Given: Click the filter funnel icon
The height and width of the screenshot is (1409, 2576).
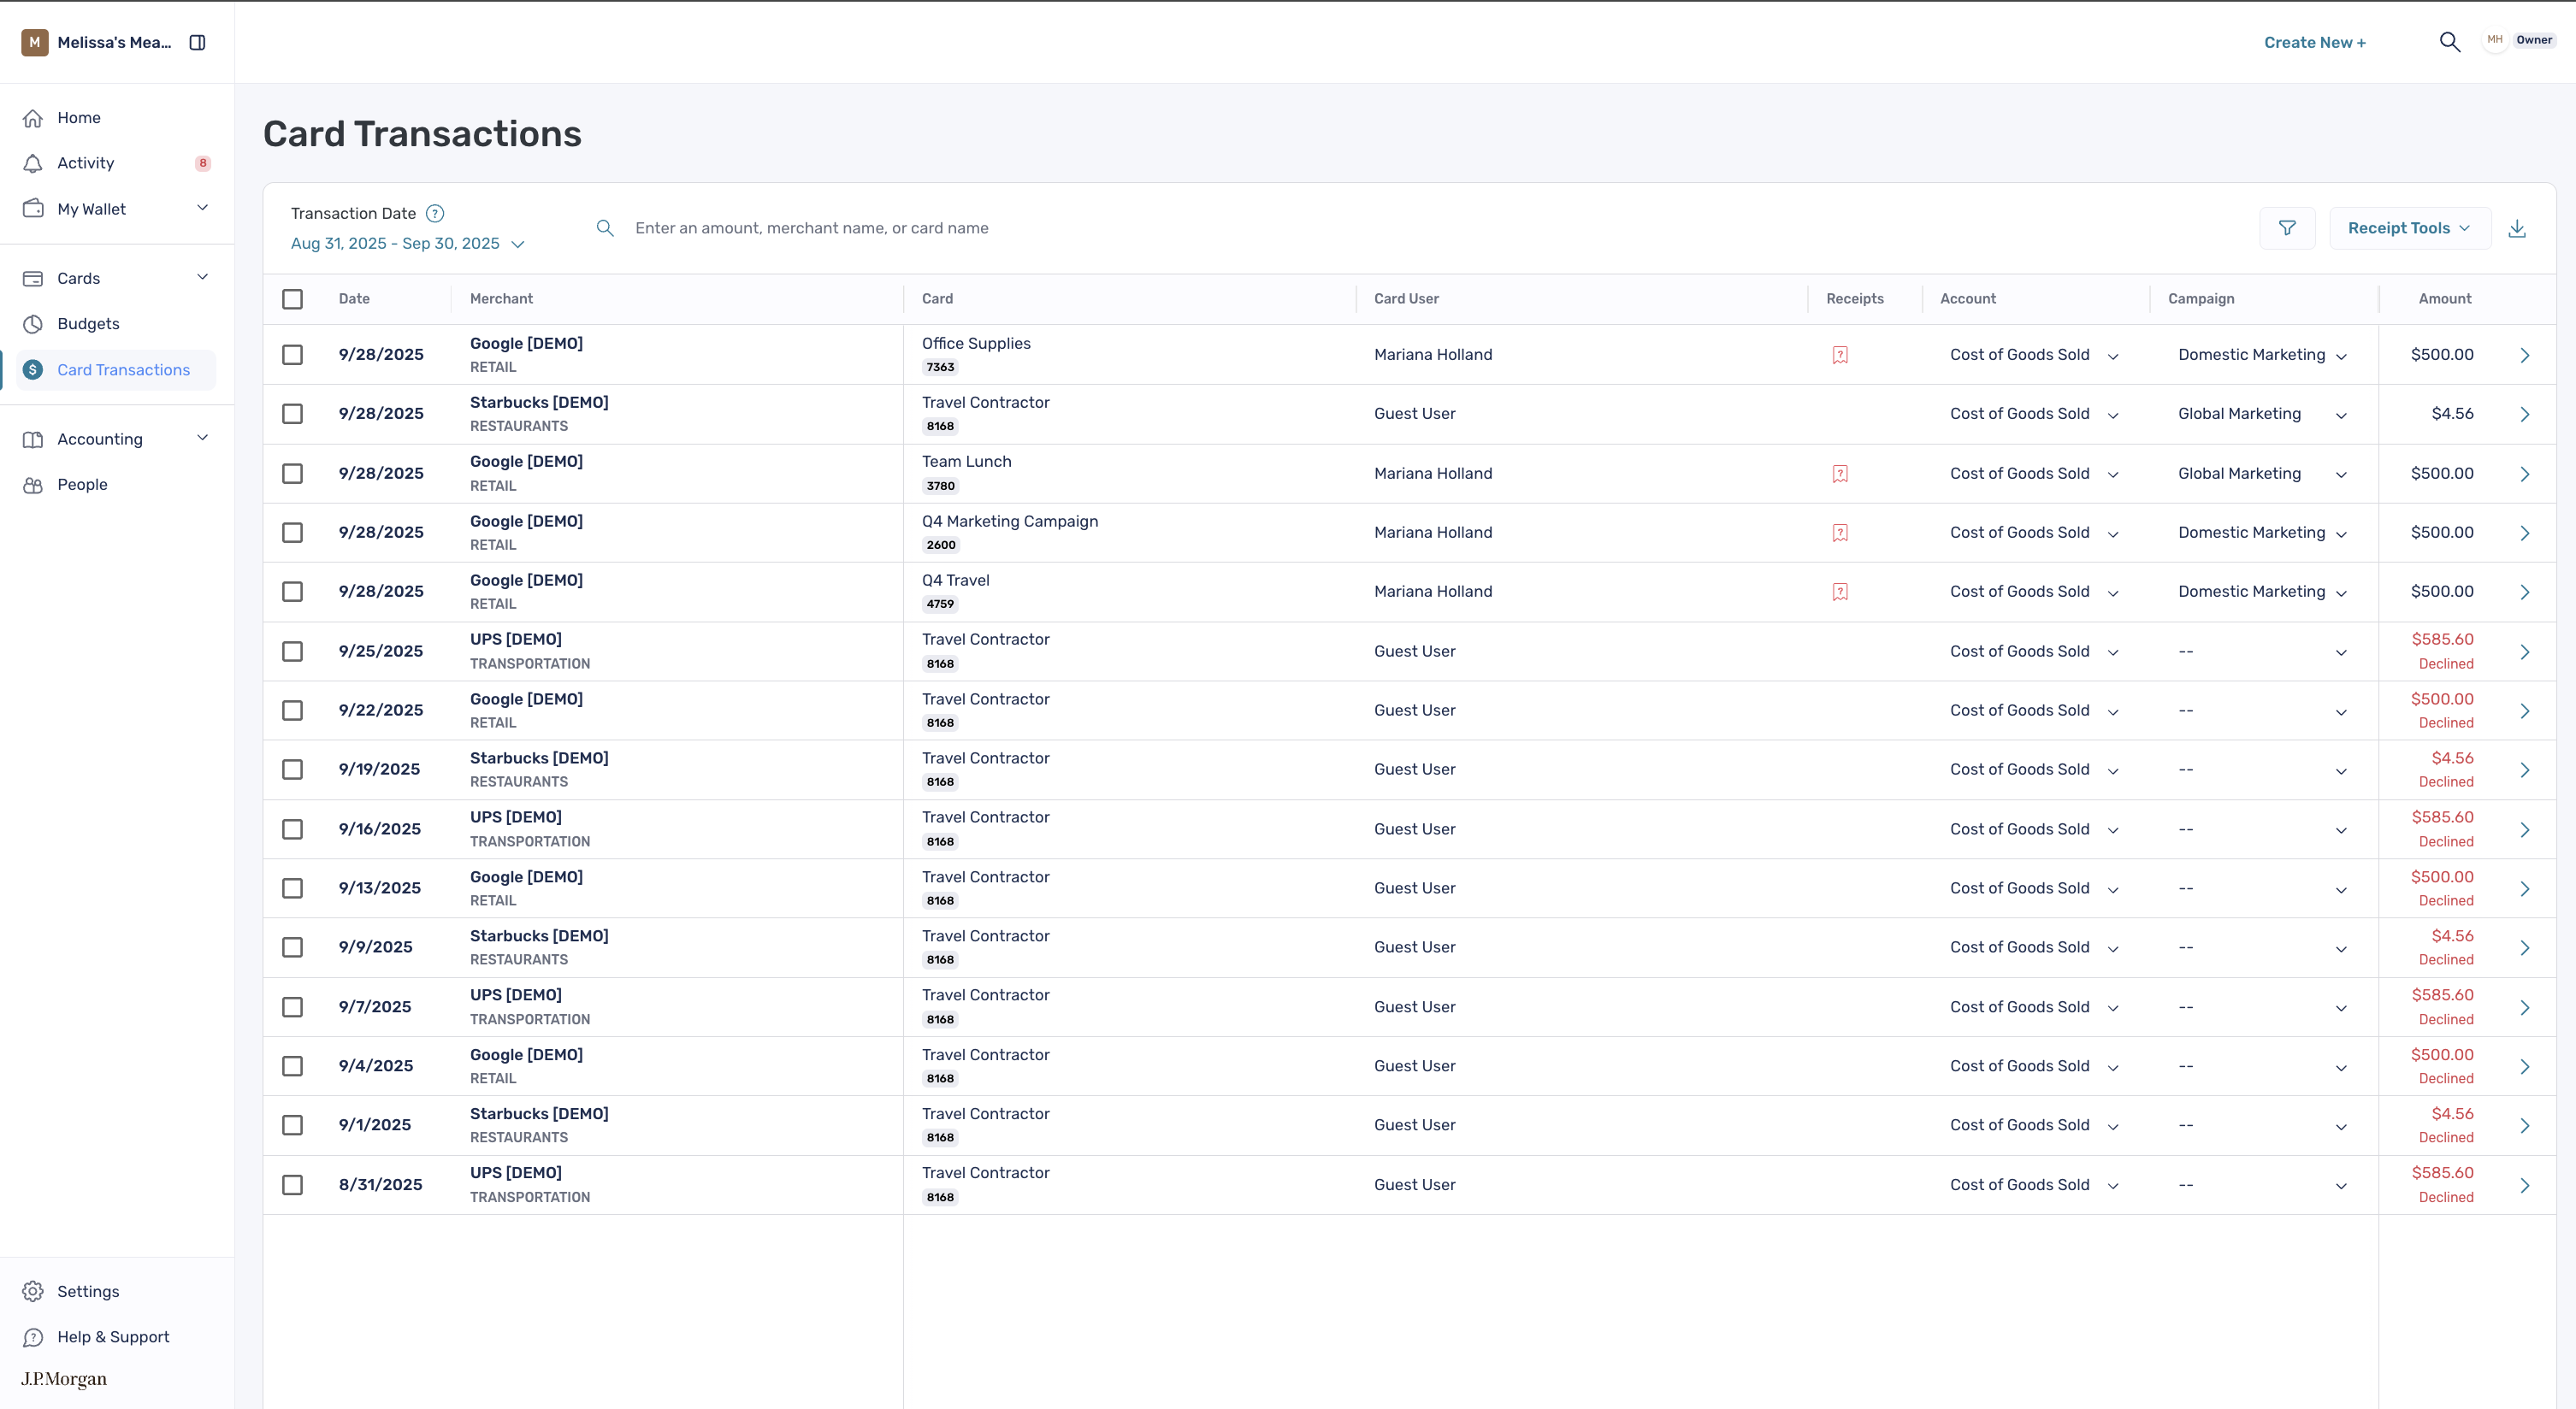Looking at the screenshot, I should tap(2287, 228).
